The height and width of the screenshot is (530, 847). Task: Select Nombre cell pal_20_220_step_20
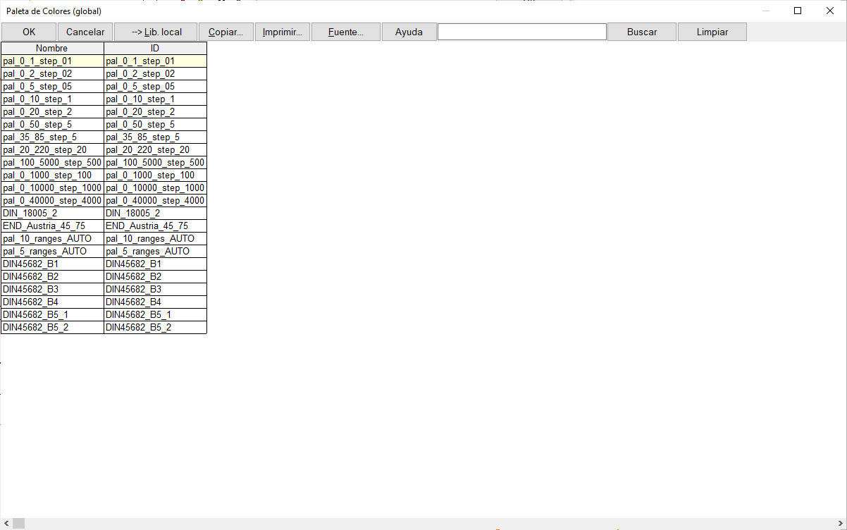pyautogui.click(x=52, y=150)
